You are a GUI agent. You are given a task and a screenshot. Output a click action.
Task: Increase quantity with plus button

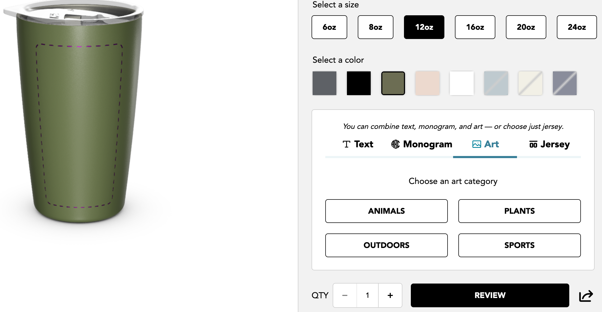[390, 295]
